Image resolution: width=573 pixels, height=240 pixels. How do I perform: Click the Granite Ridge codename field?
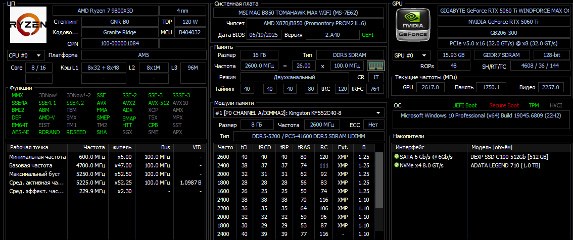click(120, 32)
